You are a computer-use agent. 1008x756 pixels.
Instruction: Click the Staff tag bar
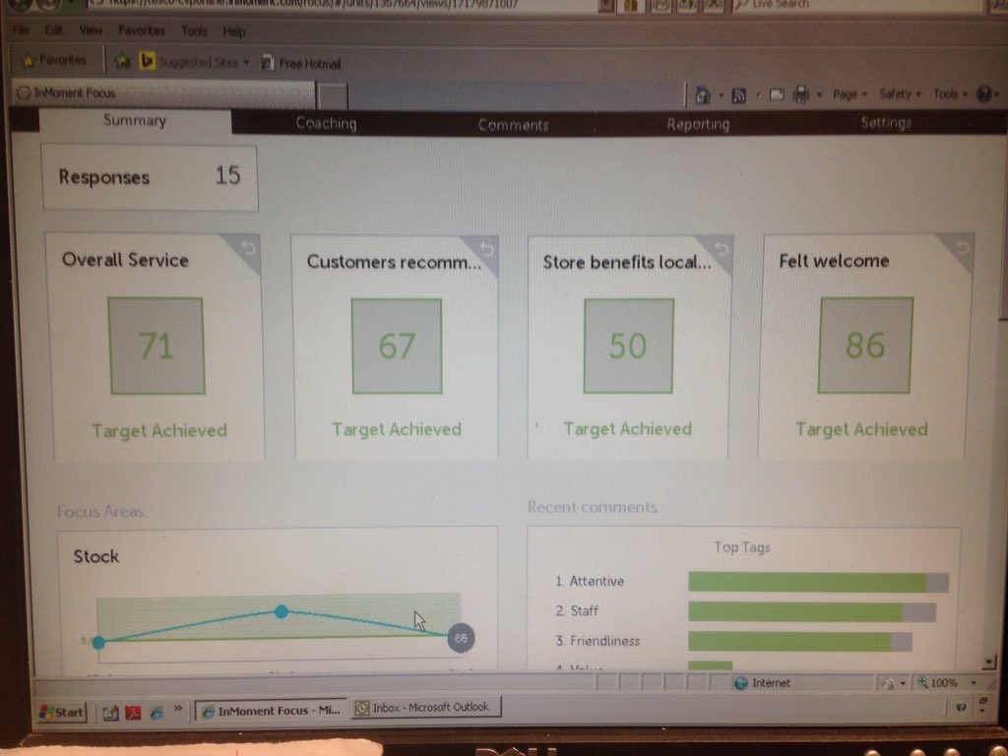812,612
